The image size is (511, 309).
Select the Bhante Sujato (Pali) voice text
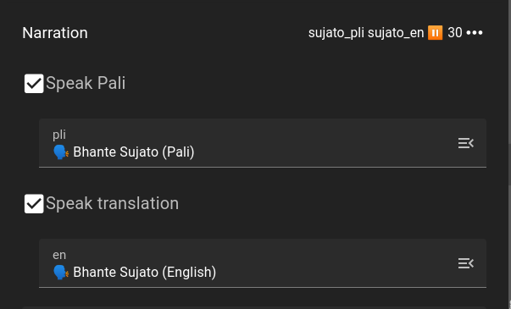(x=134, y=152)
